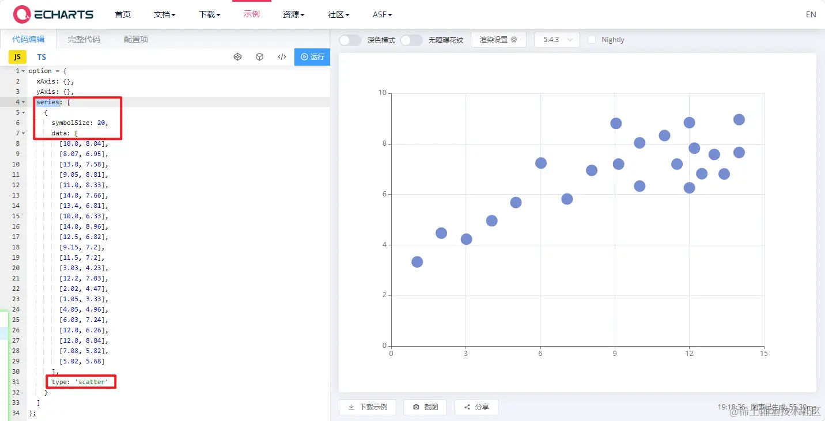Viewport: 825px width, 421px height.
Task: Click line number 34 in gutter
Action: 16,413
